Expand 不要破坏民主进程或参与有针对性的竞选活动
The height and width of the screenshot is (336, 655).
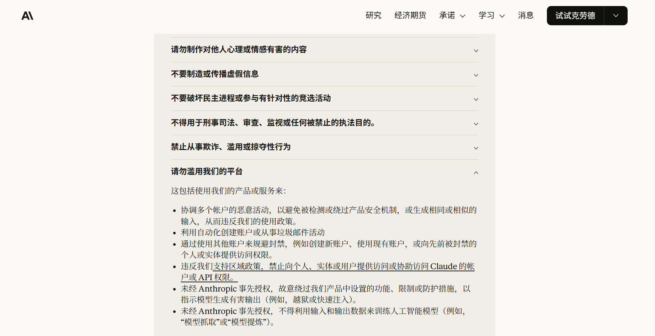coord(476,99)
